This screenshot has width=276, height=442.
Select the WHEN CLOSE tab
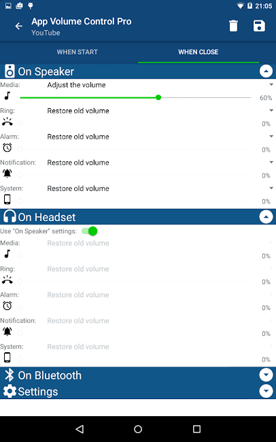(x=199, y=52)
